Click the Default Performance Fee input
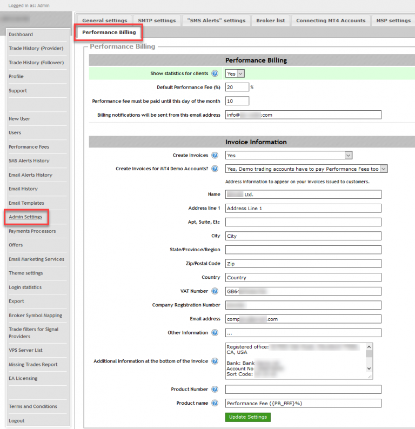The image size is (415, 429). pos(237,87)
